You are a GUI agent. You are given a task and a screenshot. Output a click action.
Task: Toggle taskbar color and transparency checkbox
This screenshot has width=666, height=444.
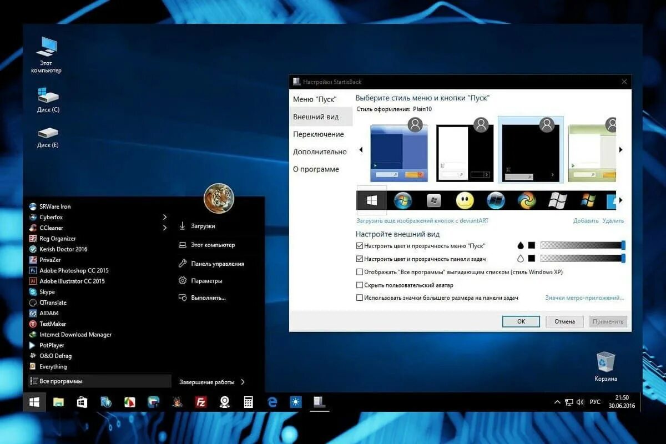(x=360, y=259)
